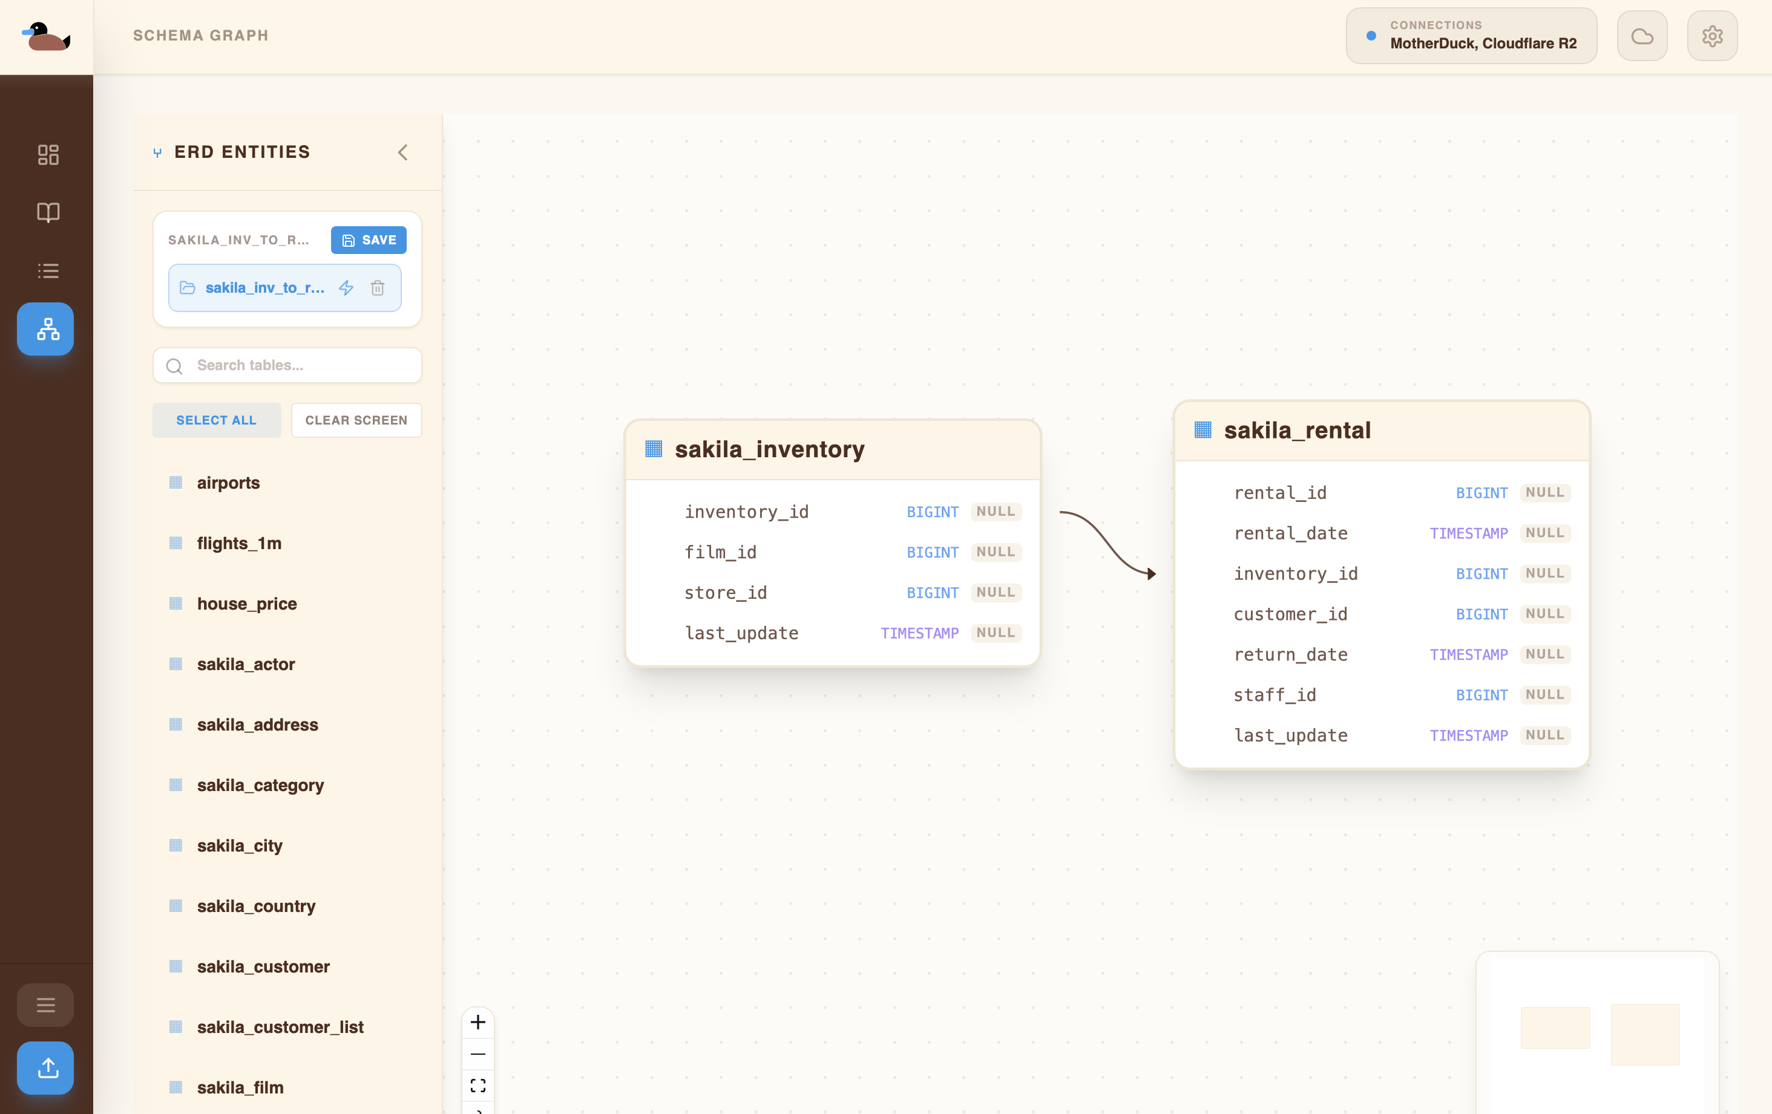Open settings gear icon

[1711, 36]
